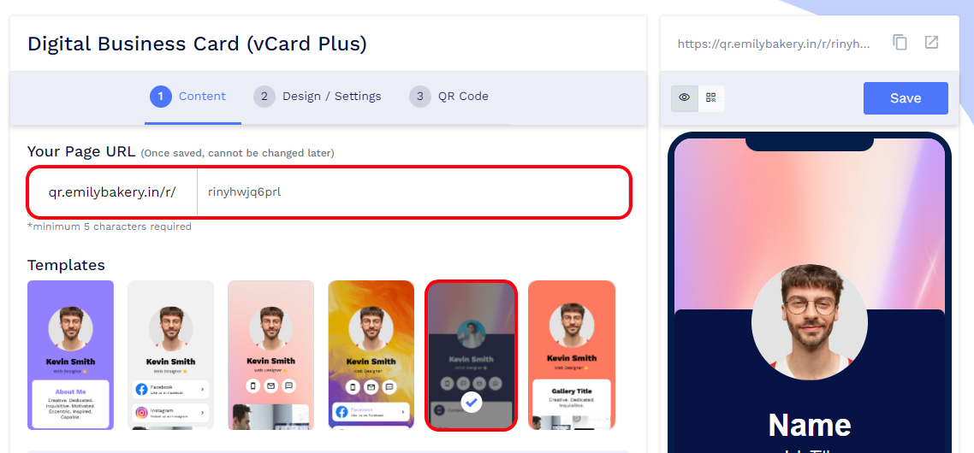The width and height of the screenshot is (974, 453).
Task: Select the pink gradient template
Action: (x=270, y=355)
